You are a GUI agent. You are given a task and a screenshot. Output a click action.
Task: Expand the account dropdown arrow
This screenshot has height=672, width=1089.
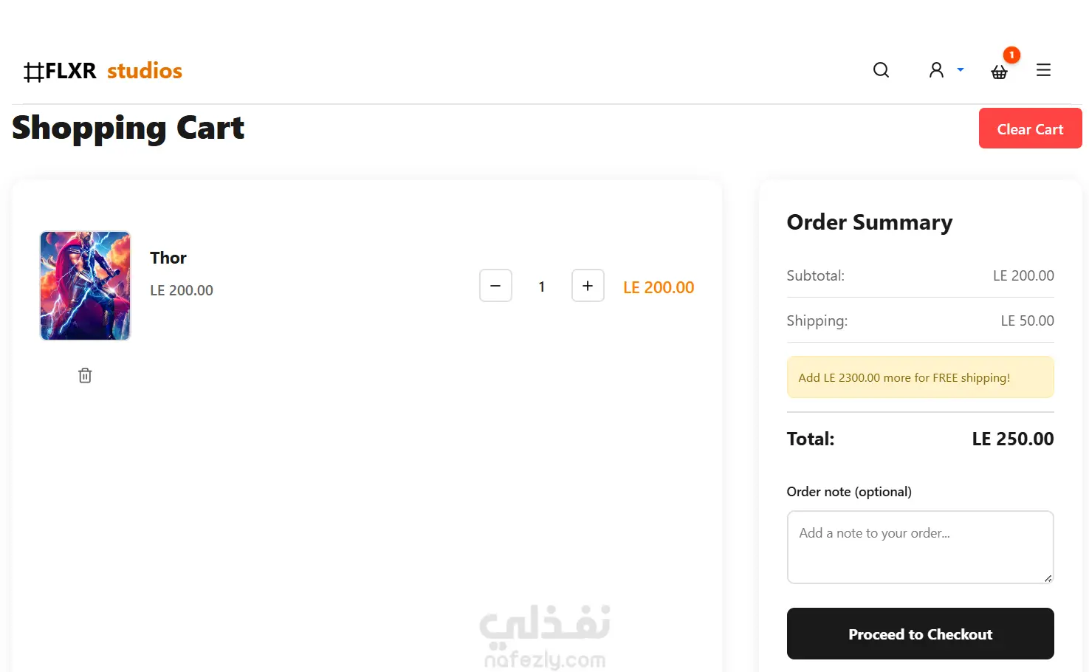[x=961, y=69]
